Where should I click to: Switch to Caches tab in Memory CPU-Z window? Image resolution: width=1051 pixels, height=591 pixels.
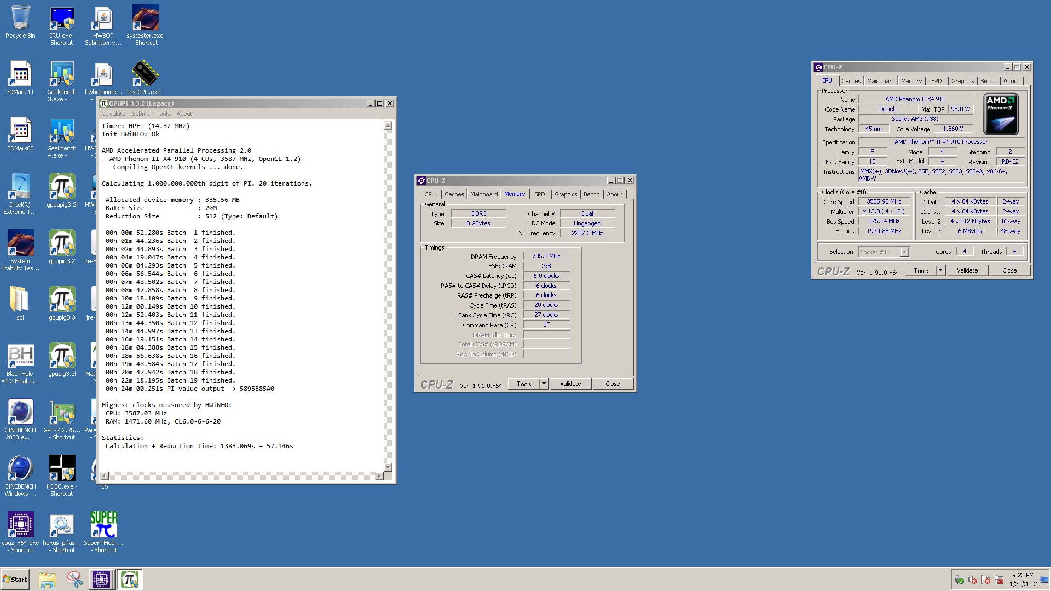tap(454, 194)
